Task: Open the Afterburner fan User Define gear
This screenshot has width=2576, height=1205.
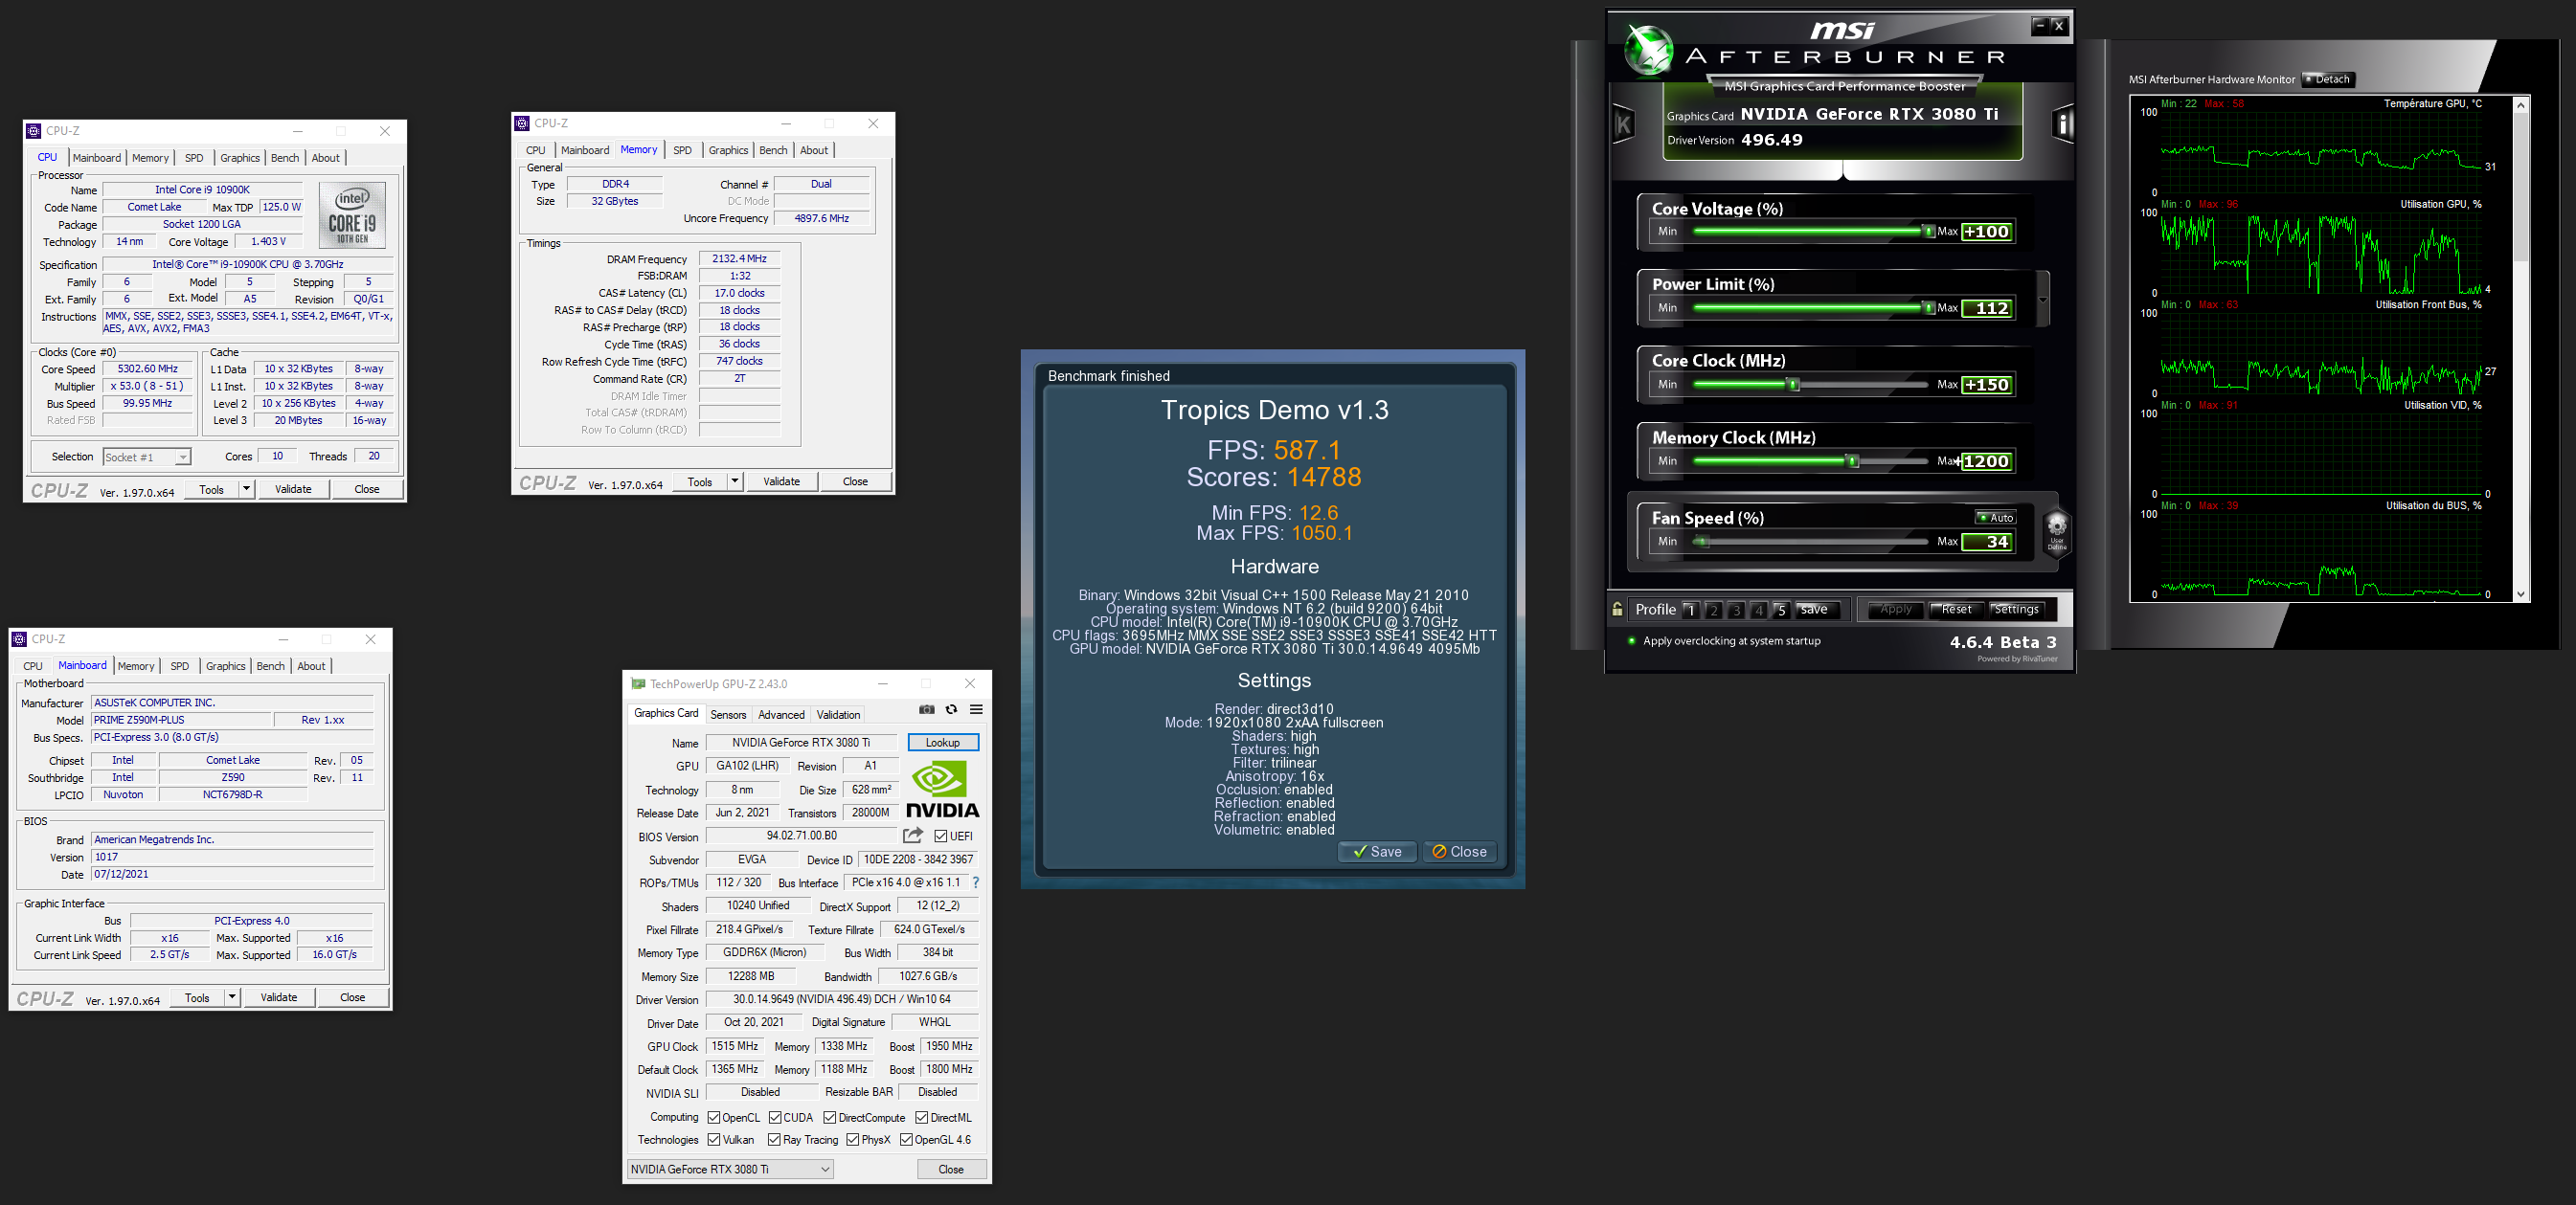Action: pos(2056,528)
